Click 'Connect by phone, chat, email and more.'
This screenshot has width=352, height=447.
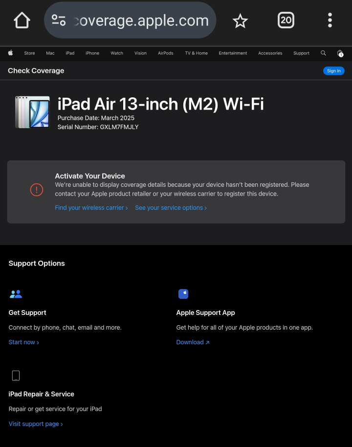pos(65,327)
